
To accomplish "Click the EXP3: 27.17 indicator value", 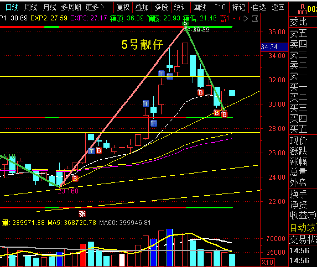I will point(89,18).
